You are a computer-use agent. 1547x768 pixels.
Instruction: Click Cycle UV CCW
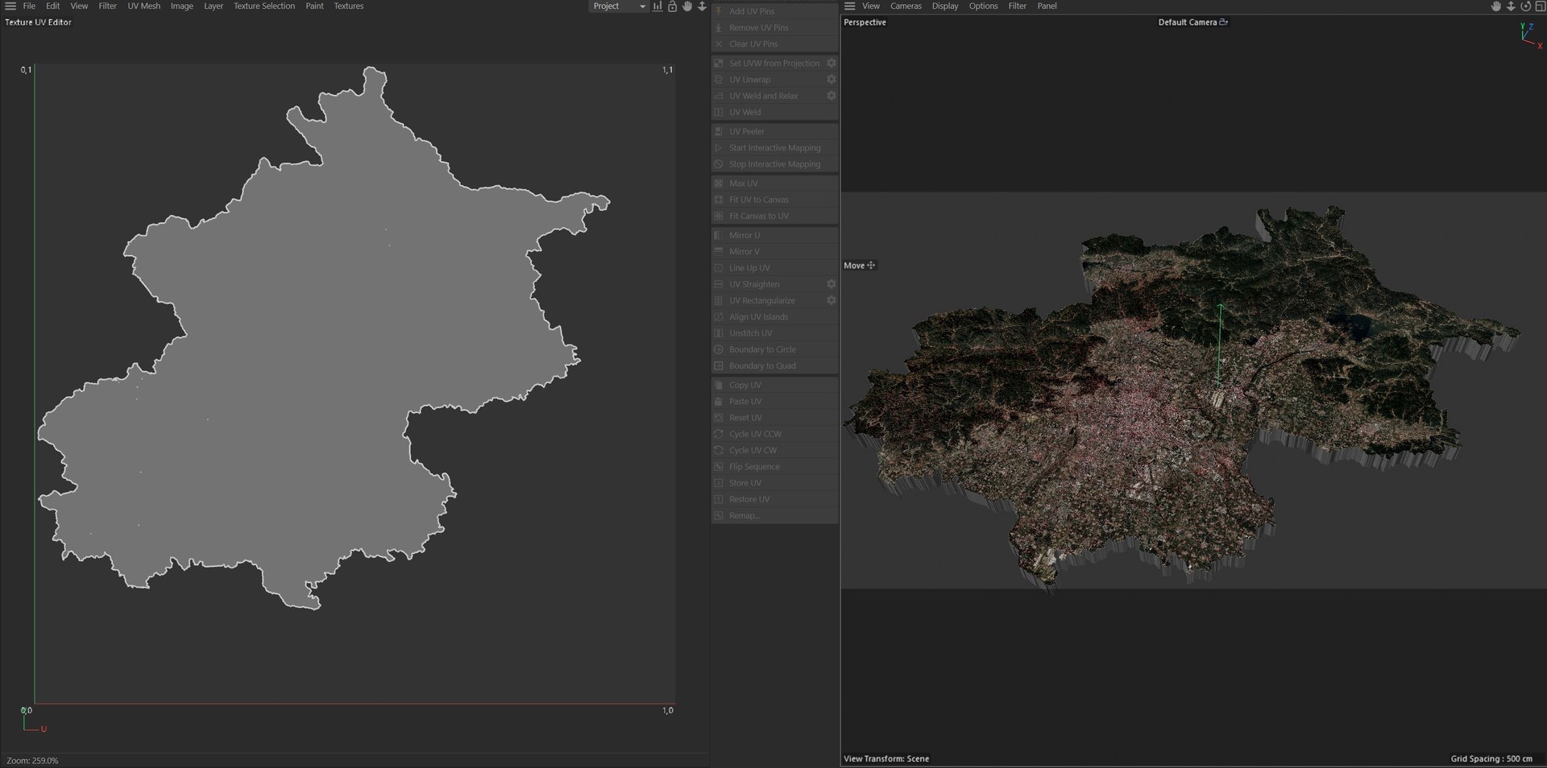[774, 434]
